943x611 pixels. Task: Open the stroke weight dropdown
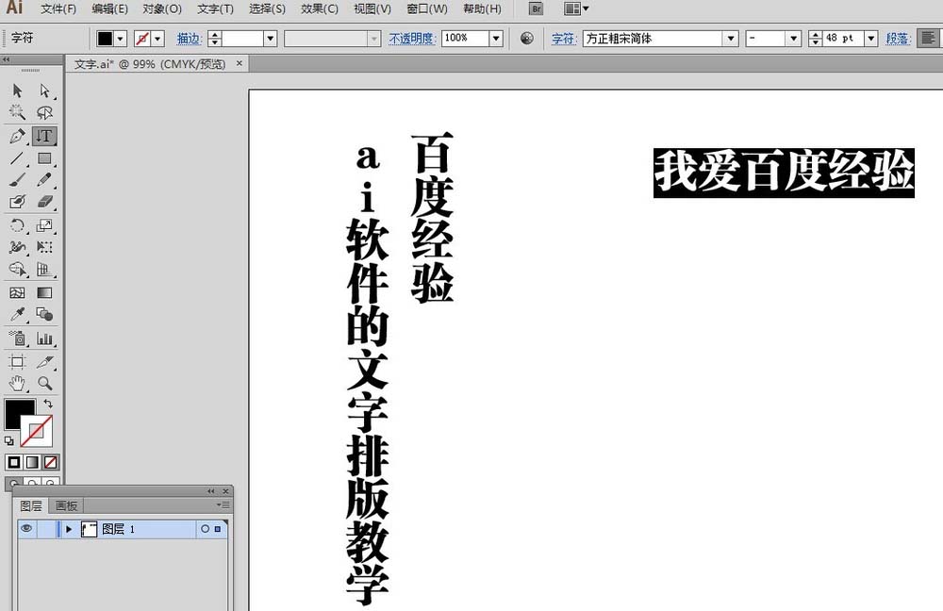click(270, 39)
